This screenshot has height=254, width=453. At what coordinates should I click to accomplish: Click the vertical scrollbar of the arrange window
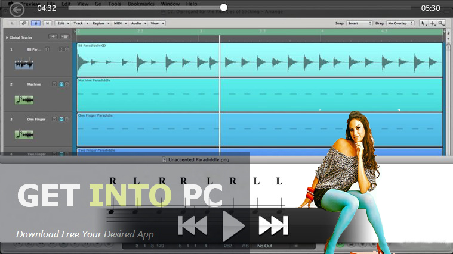point(448,98)
